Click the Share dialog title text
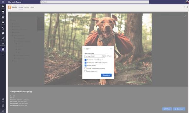The height and width of the screenshot is (113, 189). 87,49
